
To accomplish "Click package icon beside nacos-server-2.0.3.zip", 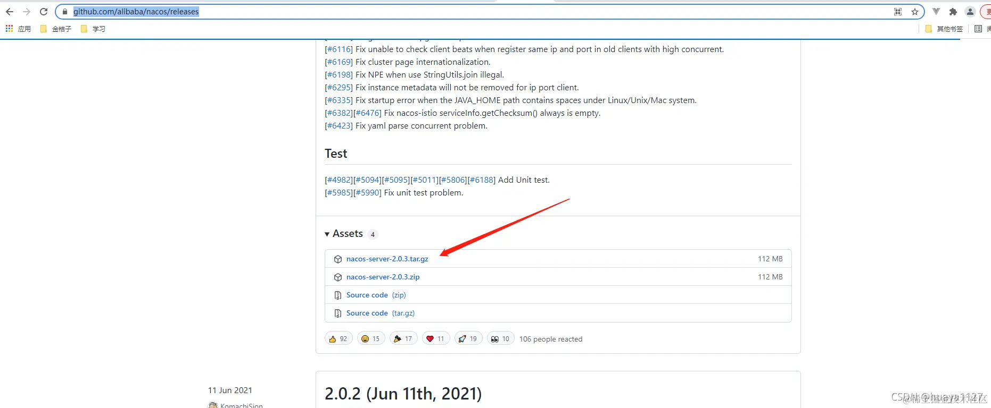I will coord(337,277).
